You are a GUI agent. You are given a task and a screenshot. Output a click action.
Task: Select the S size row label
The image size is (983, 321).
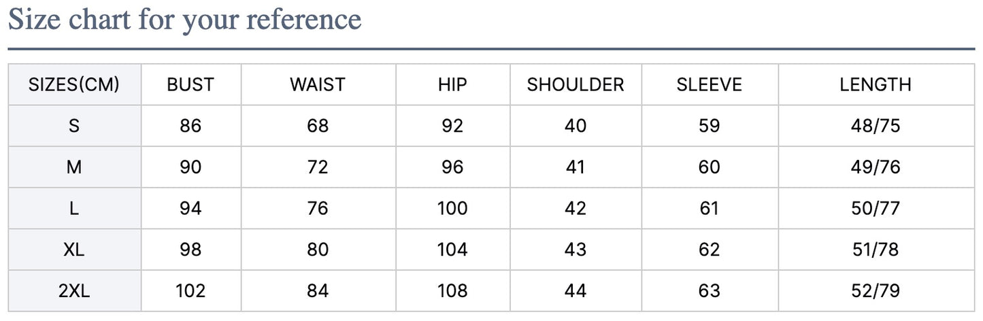coord(74,126)
